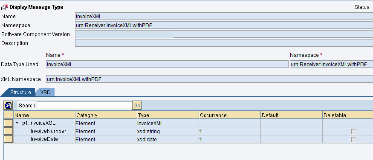Screen dimensions: 373x160
Task: Toggle Deletable checkbox for InvoiceNumber
Action: tap(353, 132)
